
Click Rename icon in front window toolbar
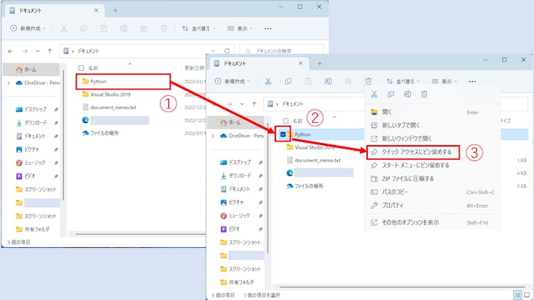pos(328,81)
